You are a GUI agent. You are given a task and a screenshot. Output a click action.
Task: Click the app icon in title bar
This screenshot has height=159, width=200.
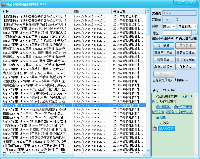(3, 4)
